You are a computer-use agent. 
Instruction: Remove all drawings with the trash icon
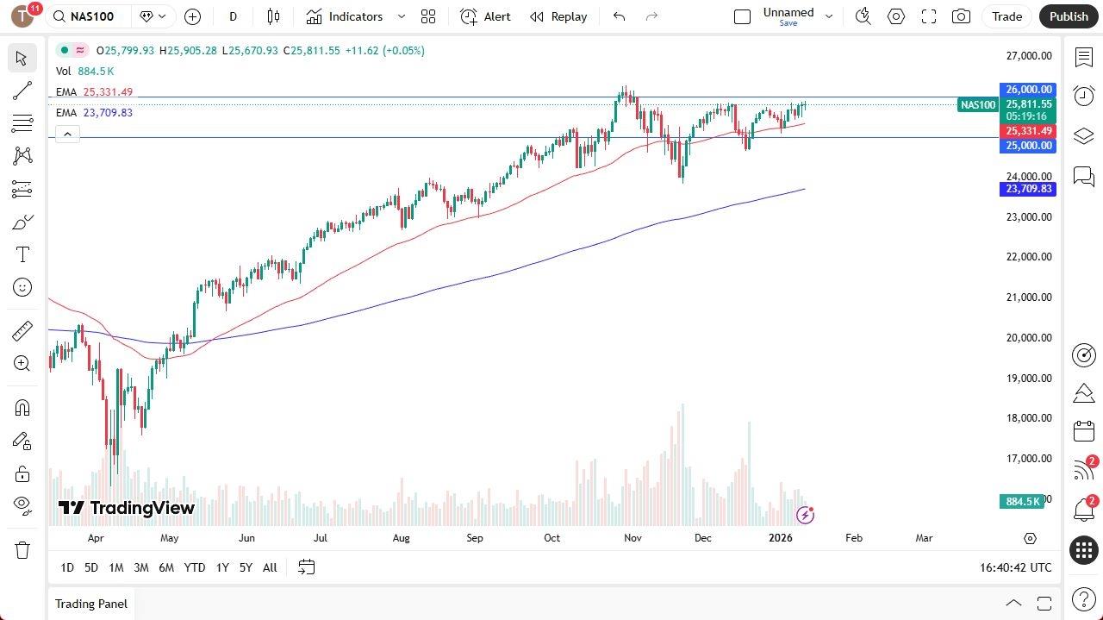22,549
